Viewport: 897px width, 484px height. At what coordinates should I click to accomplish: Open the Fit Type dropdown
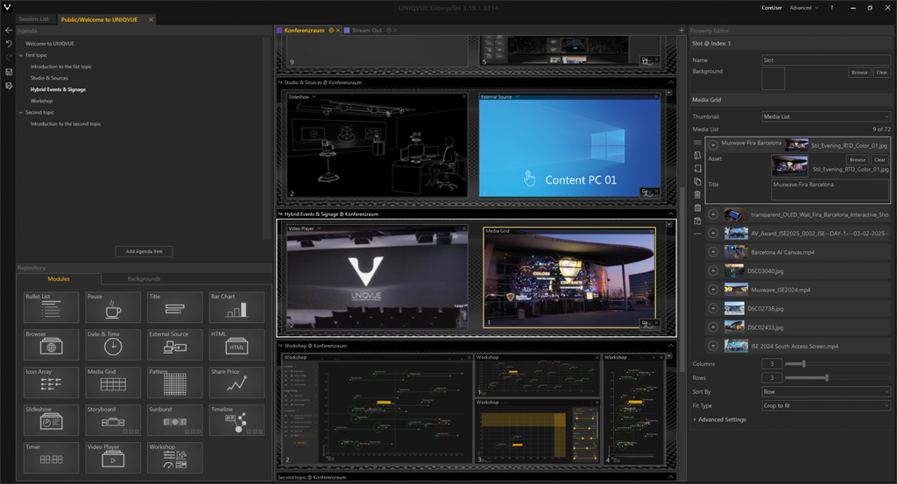825,406
